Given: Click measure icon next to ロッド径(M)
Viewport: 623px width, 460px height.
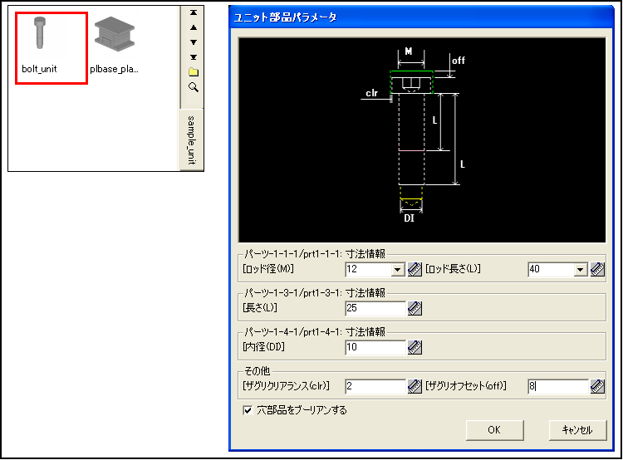Looking at the screenshot, I should pos(415,269).
